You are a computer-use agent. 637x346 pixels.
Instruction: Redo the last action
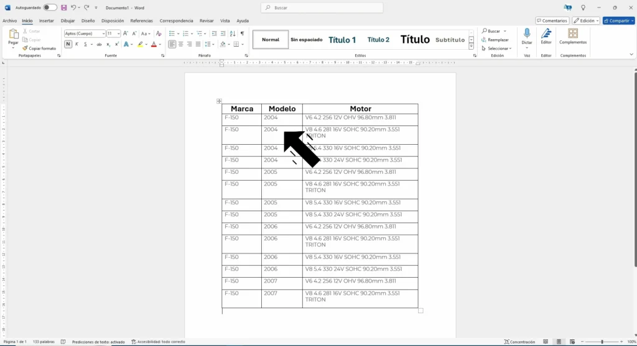coord(86,7)
